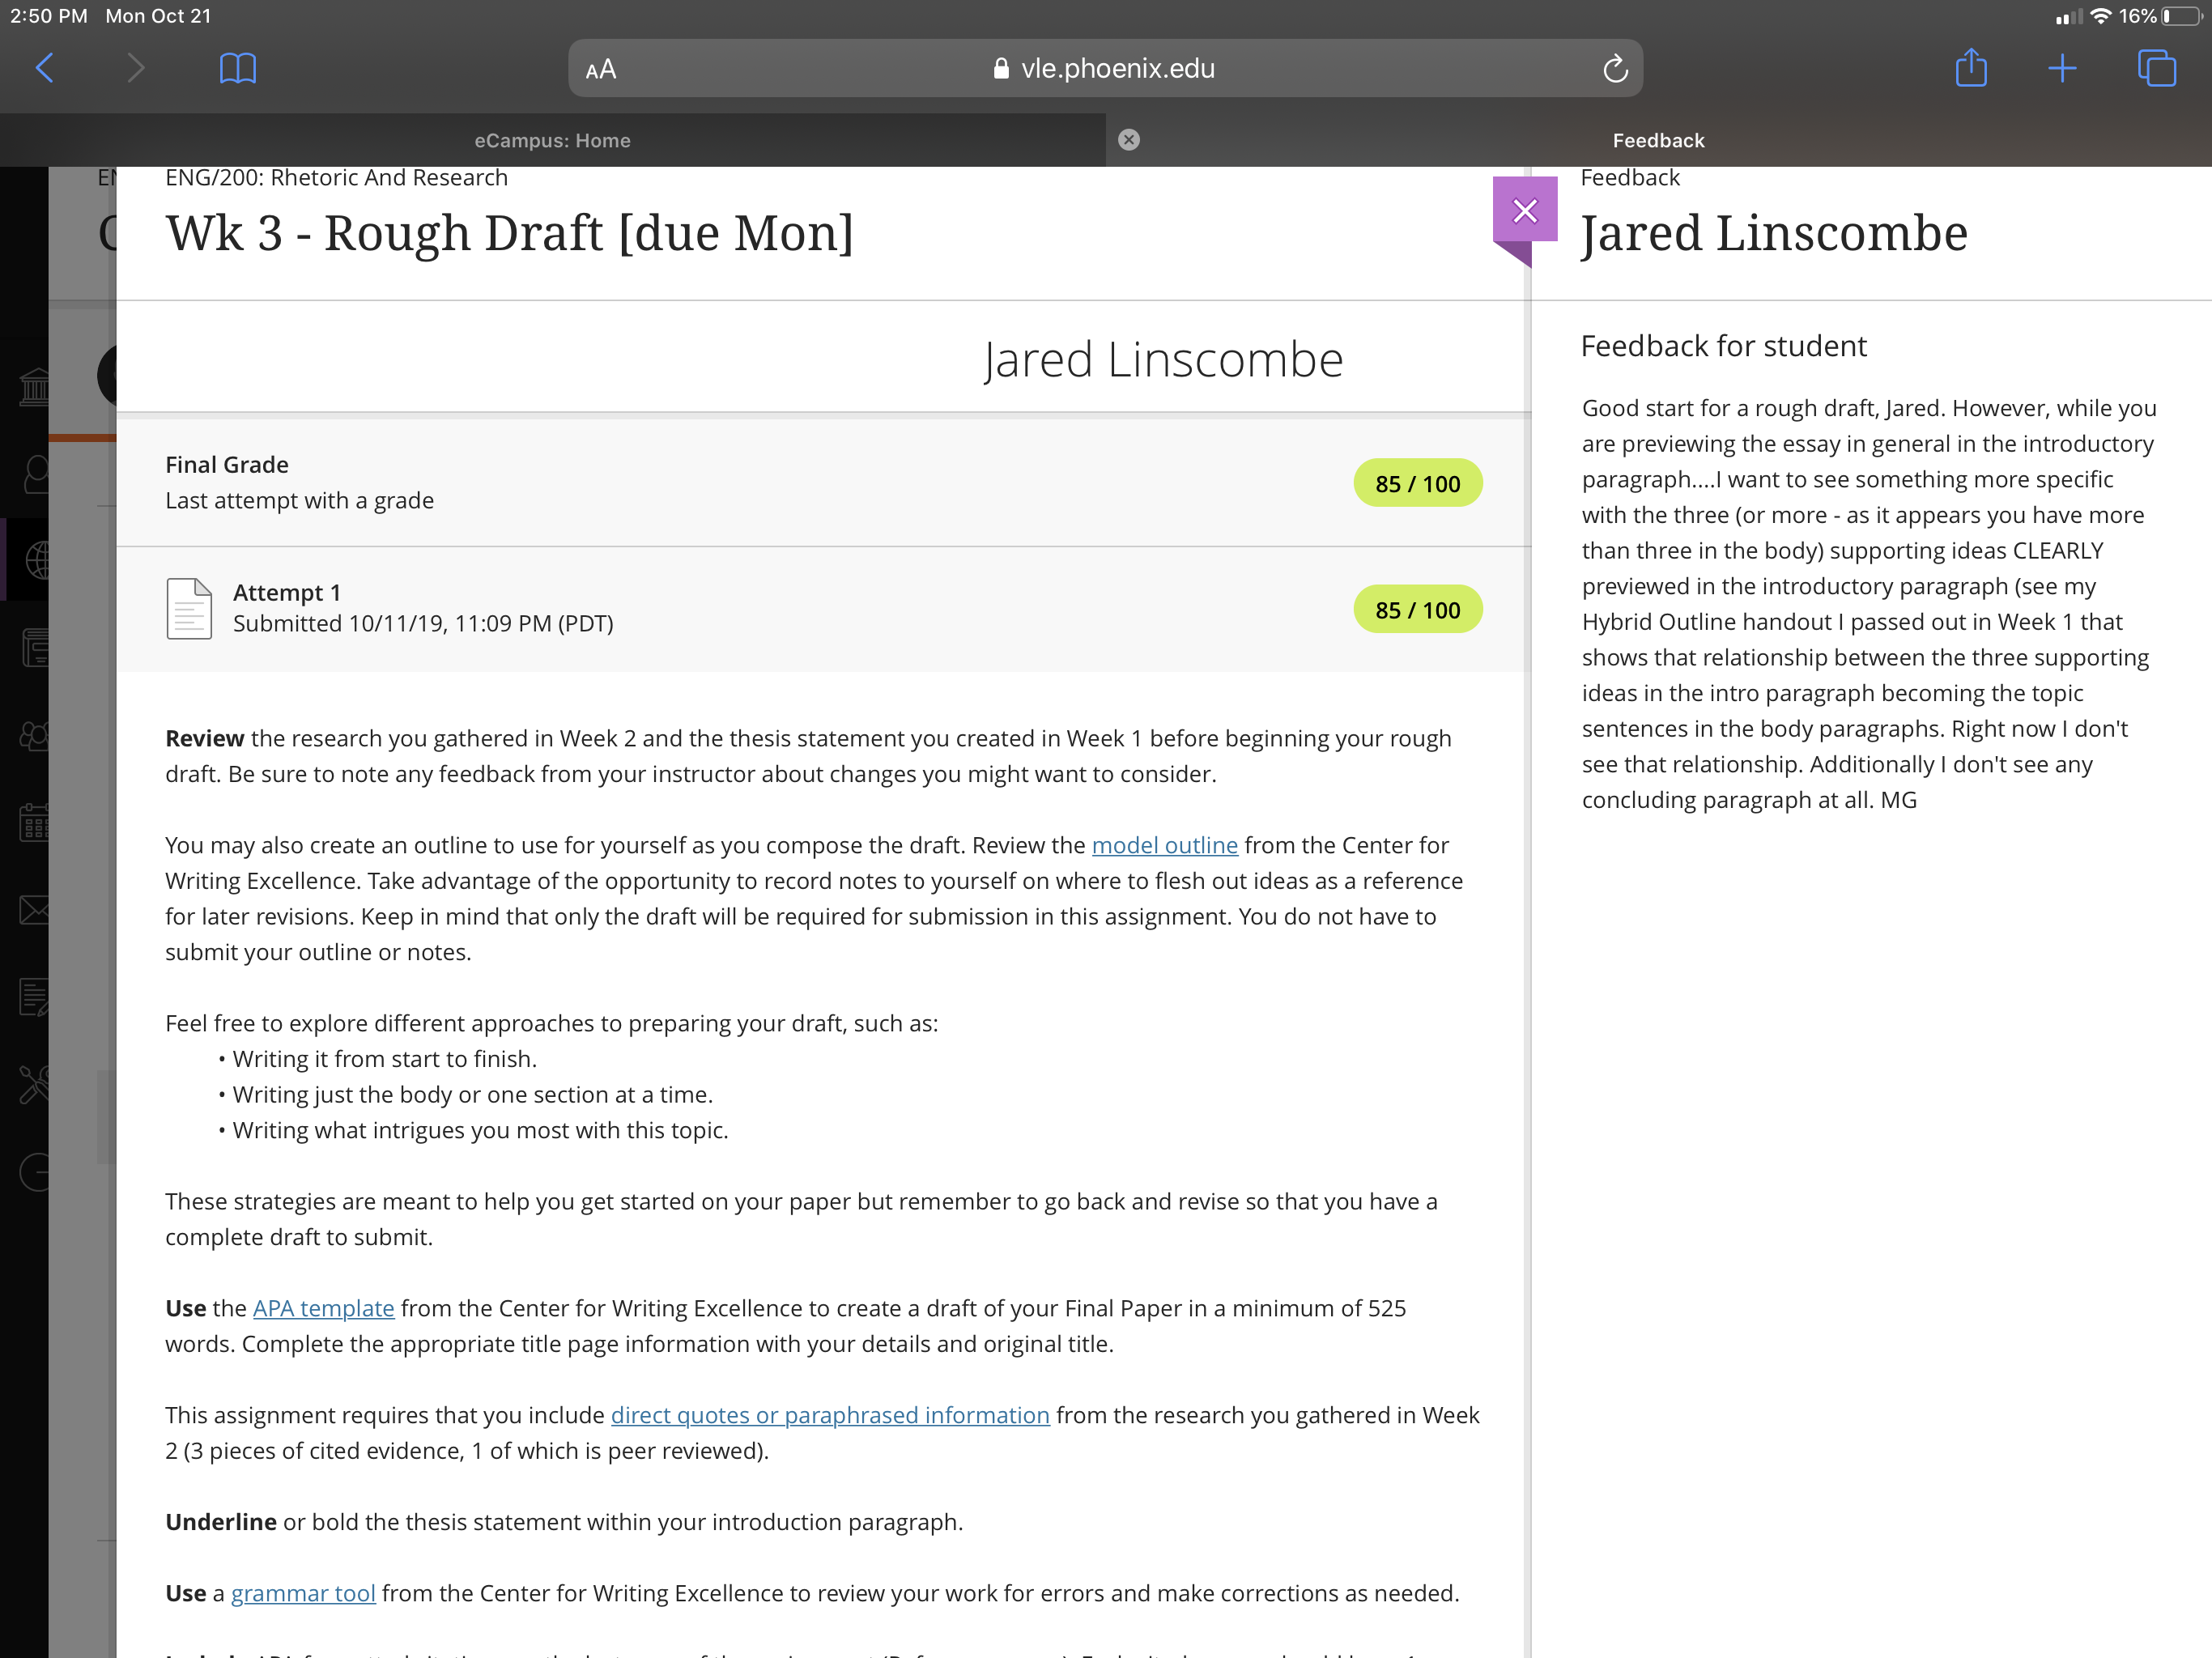Reload the vle.phoenix.edu page
The height and width of the screenshot is (1658, 2212).
[x=1615, y=68]
